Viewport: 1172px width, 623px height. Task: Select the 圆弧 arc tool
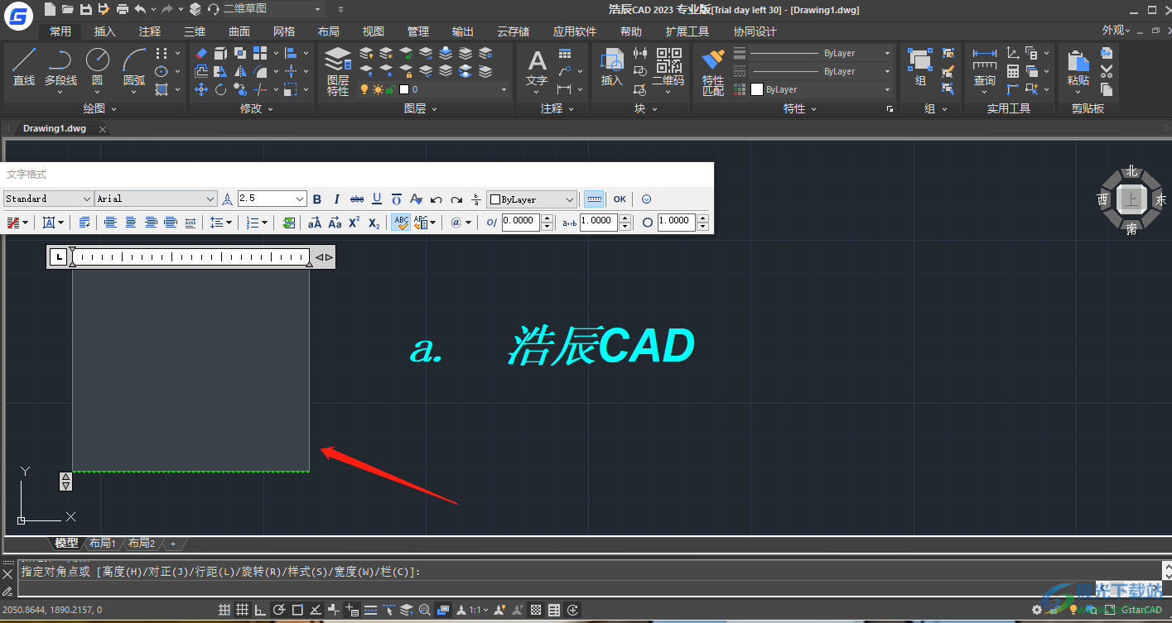pos(134,66)
